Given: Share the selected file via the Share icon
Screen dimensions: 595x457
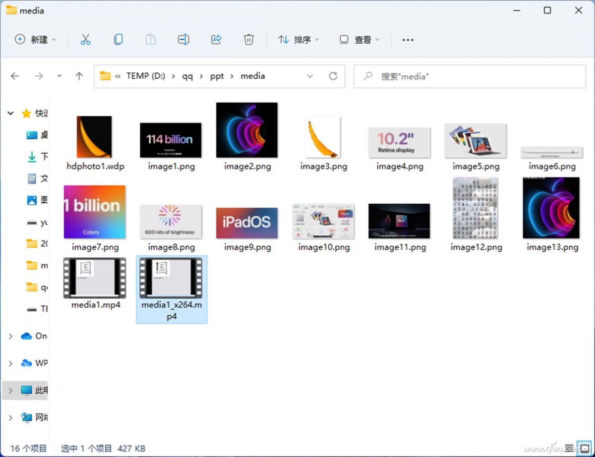Looking at the screenshot, I should (x=216, y=39).
